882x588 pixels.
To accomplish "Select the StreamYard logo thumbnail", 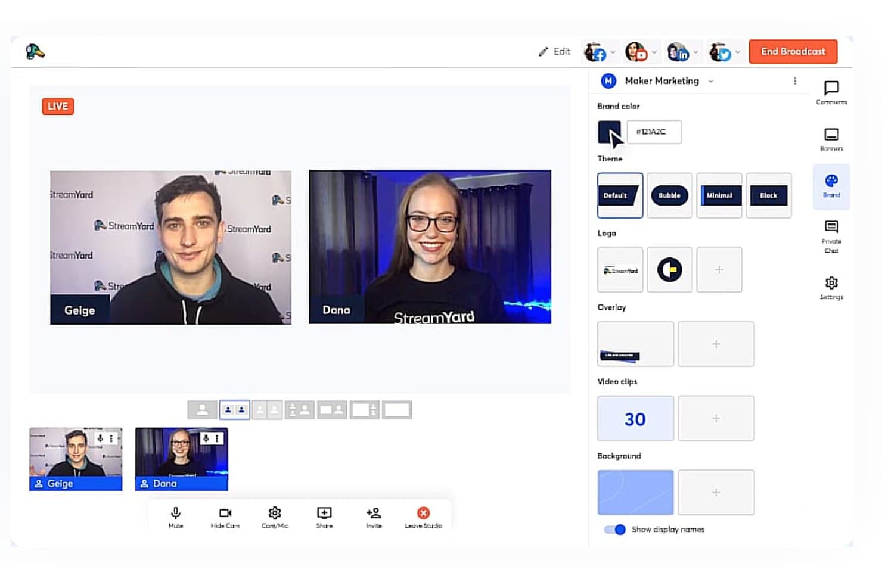I will pos(620,270).
